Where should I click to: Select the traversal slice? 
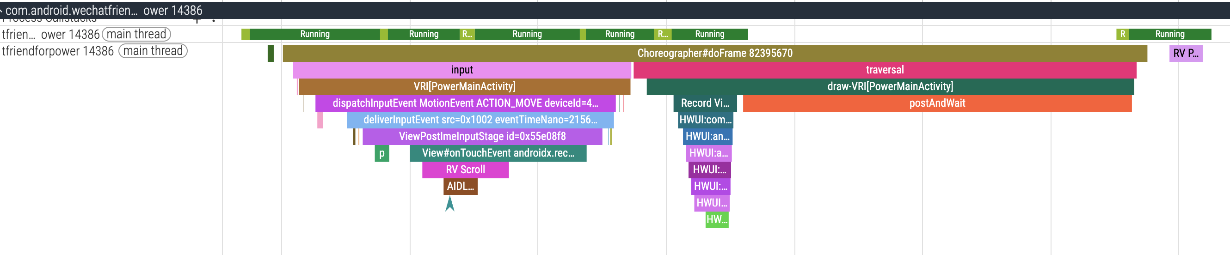[884, 70]
